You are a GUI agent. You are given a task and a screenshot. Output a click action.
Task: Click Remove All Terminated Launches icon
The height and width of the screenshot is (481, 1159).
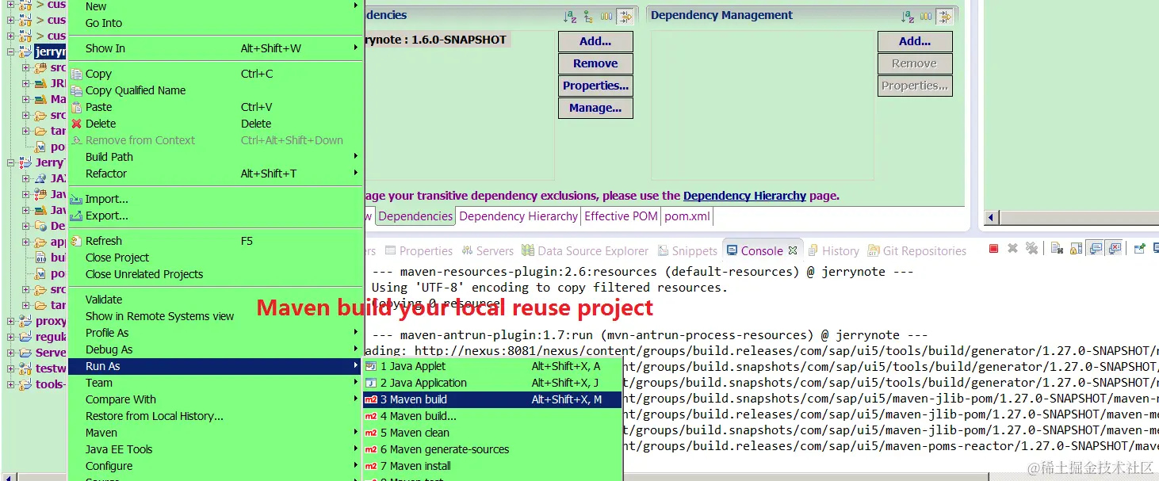1031,249
